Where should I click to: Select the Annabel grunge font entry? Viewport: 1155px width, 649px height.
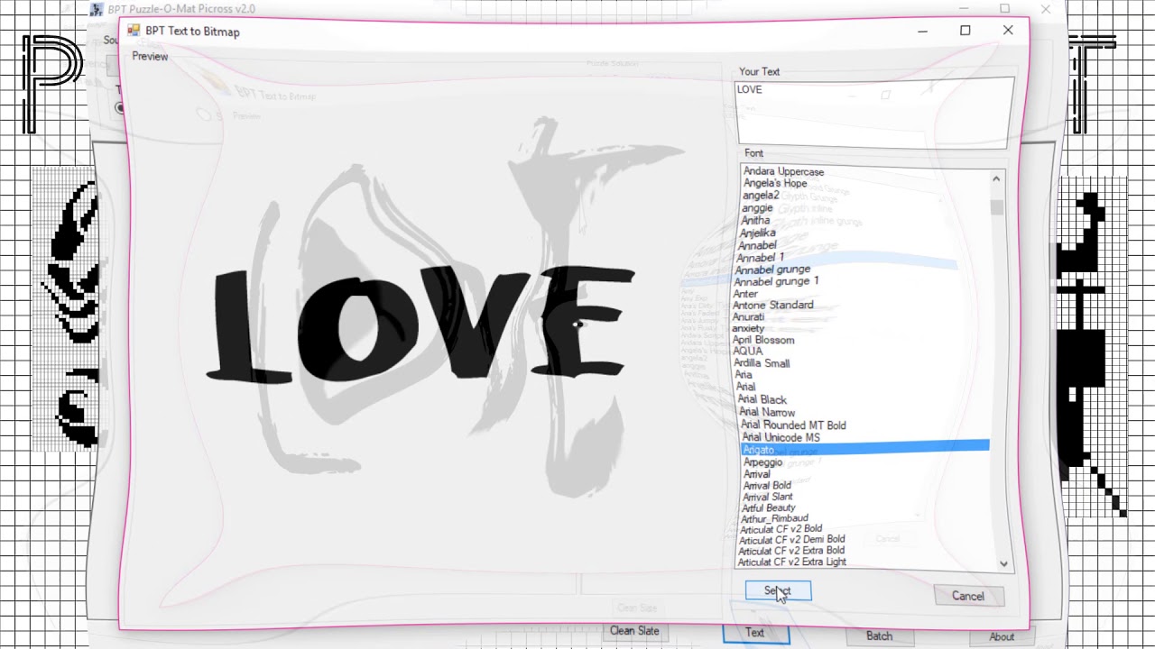pos(772,270)
